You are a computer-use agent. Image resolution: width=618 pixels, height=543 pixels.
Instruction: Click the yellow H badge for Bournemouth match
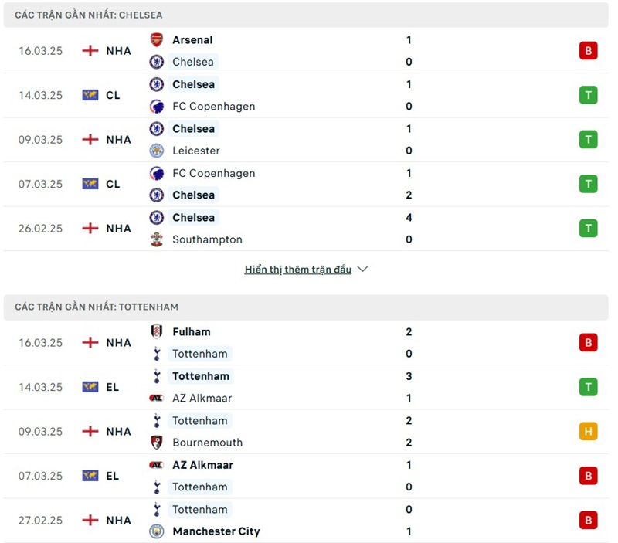coord(589,432)
